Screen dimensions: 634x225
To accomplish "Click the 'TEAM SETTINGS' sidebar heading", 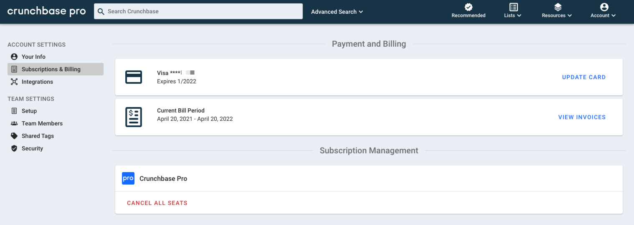I will (x=31, y=99).
